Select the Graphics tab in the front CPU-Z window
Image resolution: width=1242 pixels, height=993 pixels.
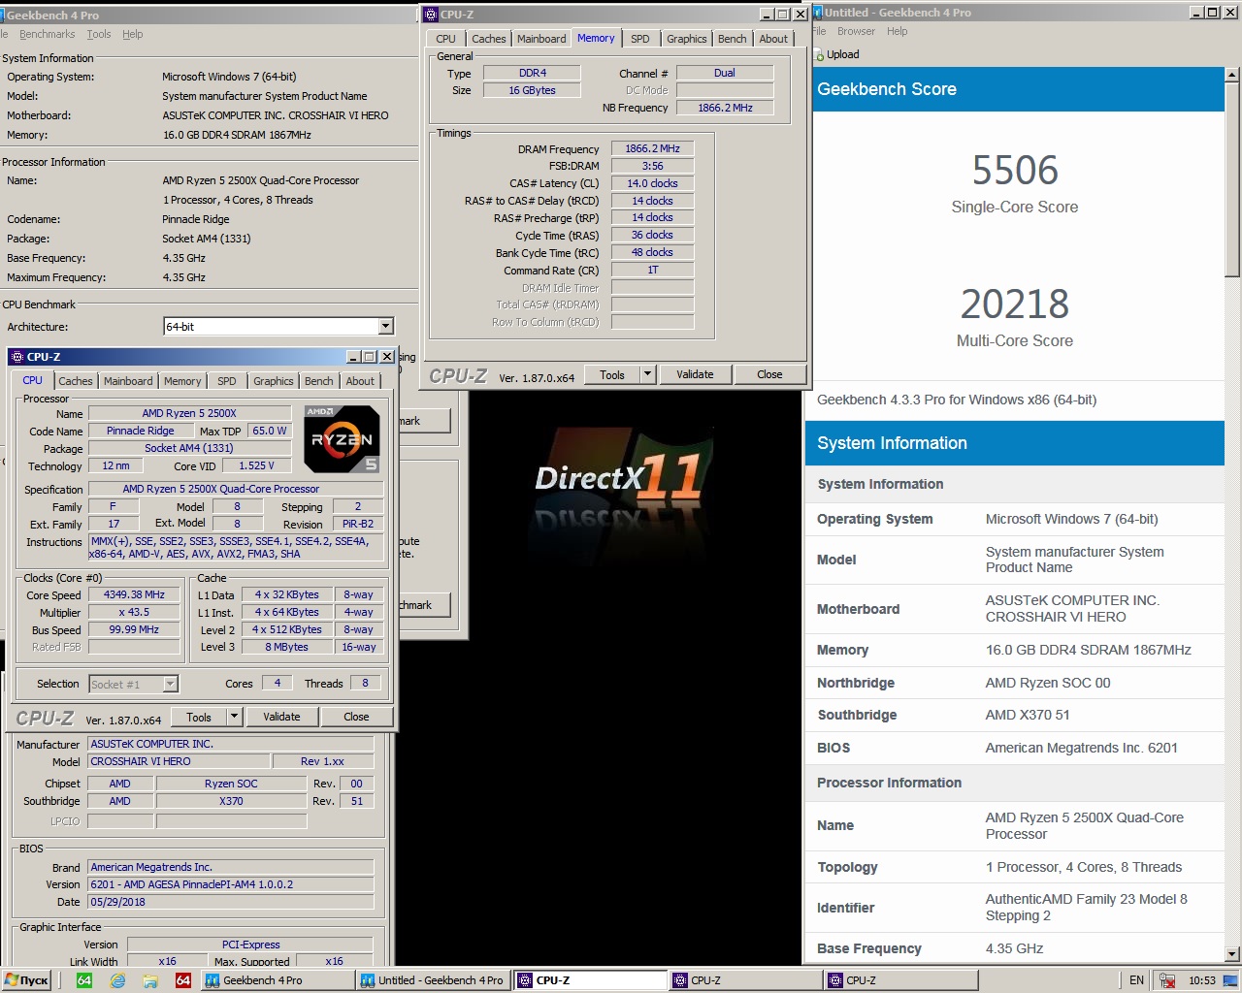(x=274, y=381)
